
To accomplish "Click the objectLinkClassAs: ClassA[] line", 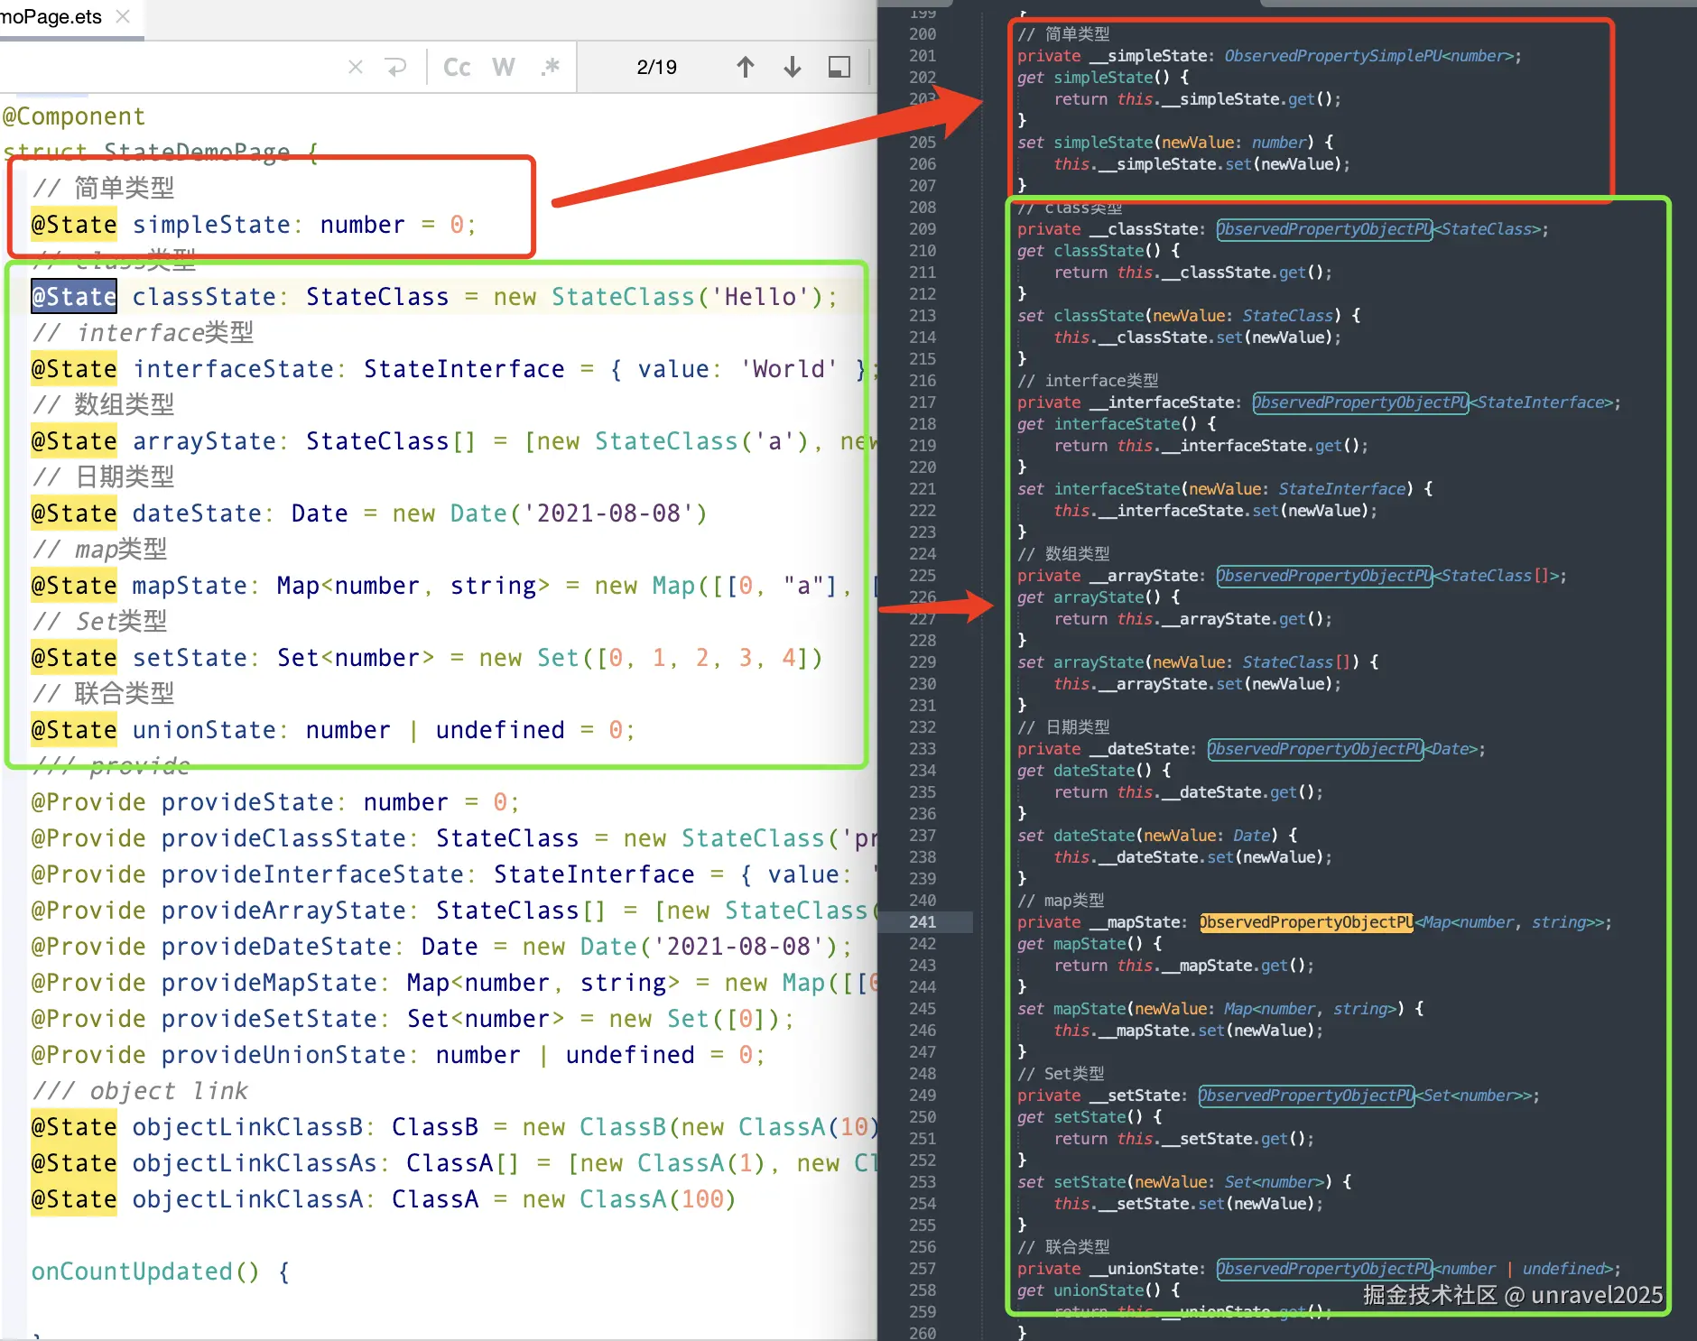I will click(453, 1163).
